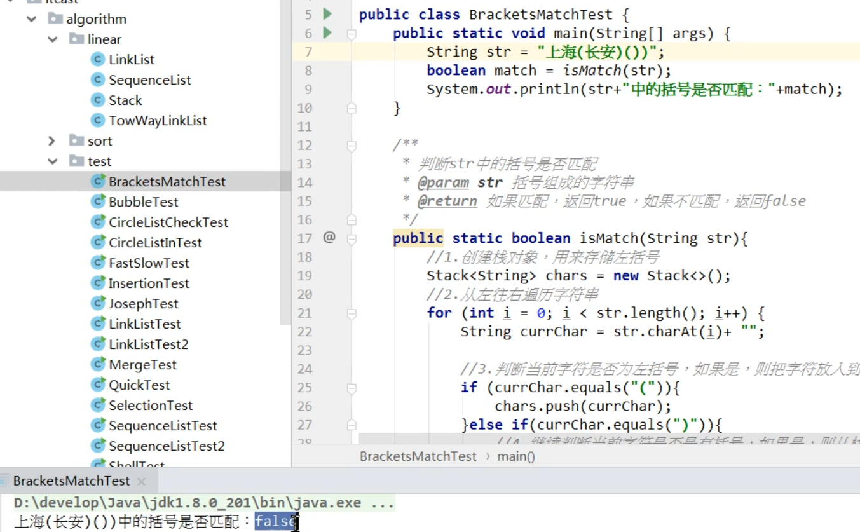Click line number 7 in the gutter
860x532 pixels.
click(x=308, y=51)
